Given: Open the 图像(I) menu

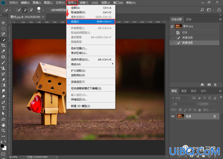Looking at the screenshot, I should [37, 3].
